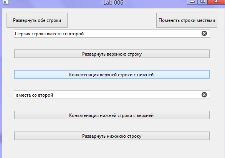This screenshot has width=225, height=158.
Task: Reverse the lower string with "Развернуть нижнюю строку"
Action: pos(112,136)
